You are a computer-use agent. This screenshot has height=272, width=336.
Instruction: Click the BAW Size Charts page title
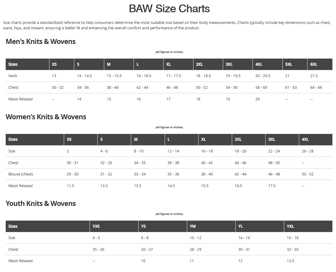click(x=169, y=9)
